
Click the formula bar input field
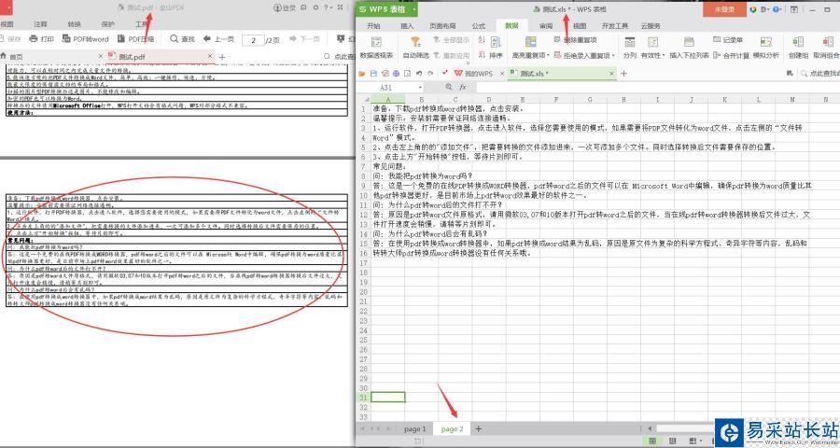coord(656,88)
